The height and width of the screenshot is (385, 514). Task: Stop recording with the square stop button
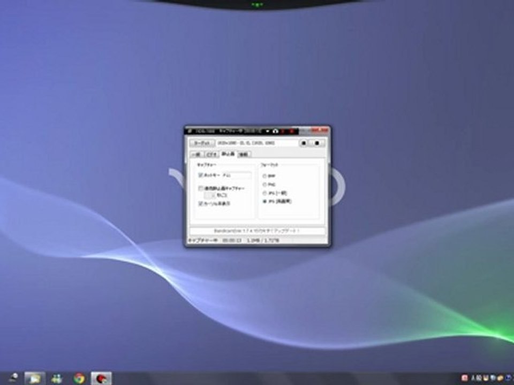[x=316, y=143]
